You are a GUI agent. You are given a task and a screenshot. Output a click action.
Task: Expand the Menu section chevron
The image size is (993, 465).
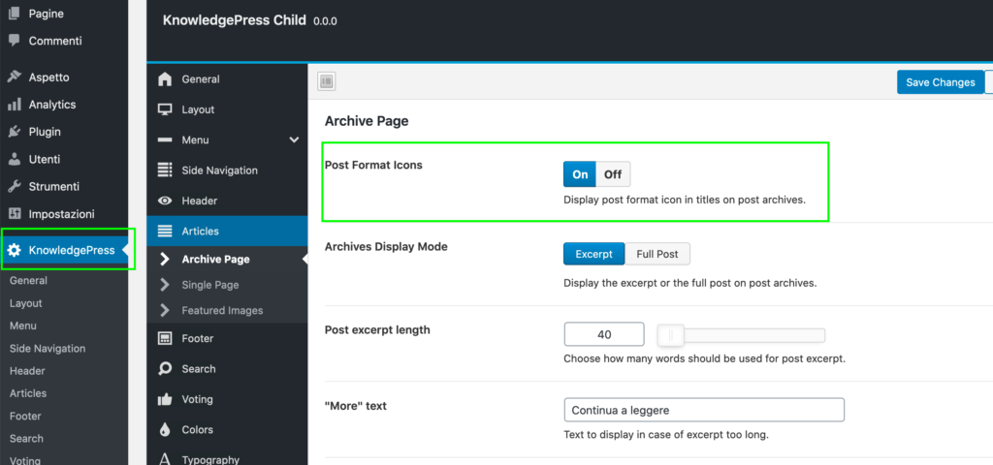294,140
